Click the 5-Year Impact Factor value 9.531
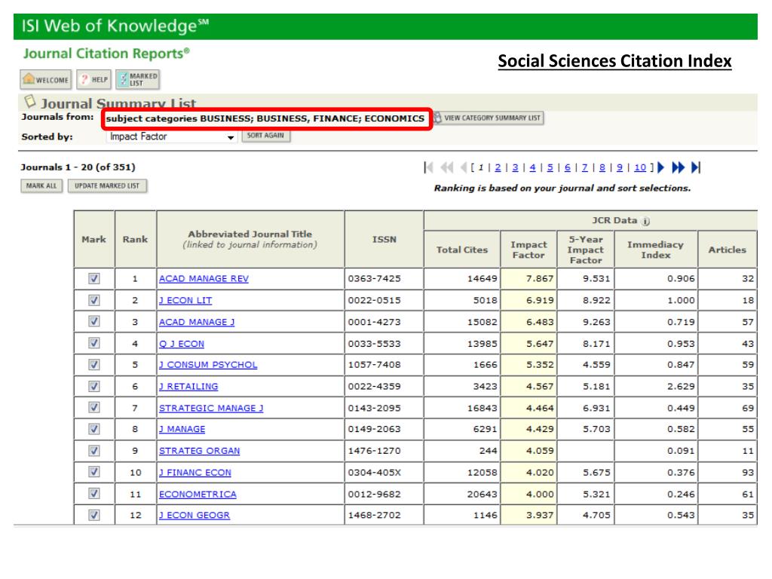Screen dimensions: 772x579 [596, 279]
